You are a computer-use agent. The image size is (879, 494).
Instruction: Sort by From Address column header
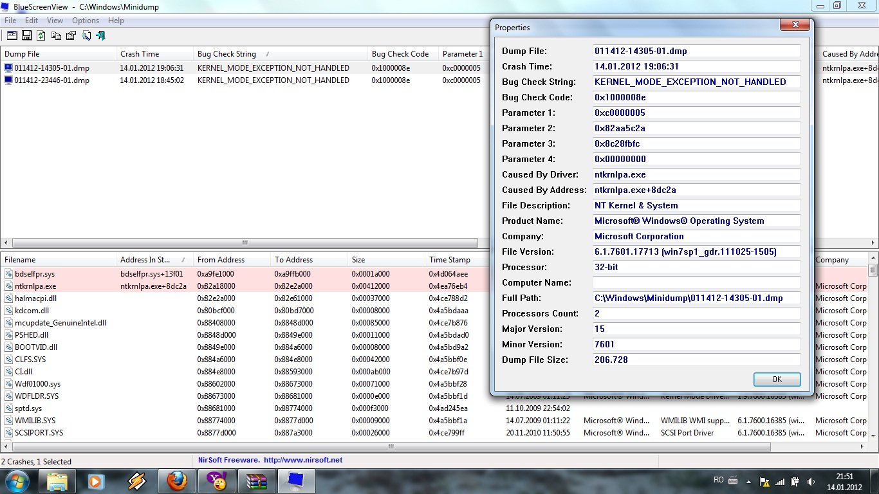[232, 260]
